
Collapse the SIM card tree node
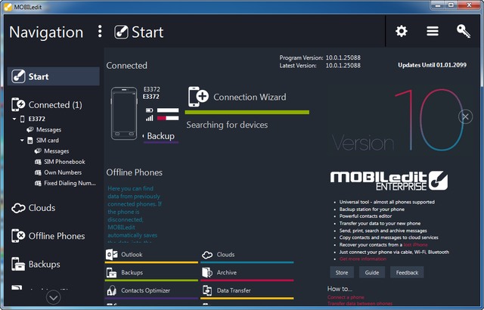(x=22, y=141)
